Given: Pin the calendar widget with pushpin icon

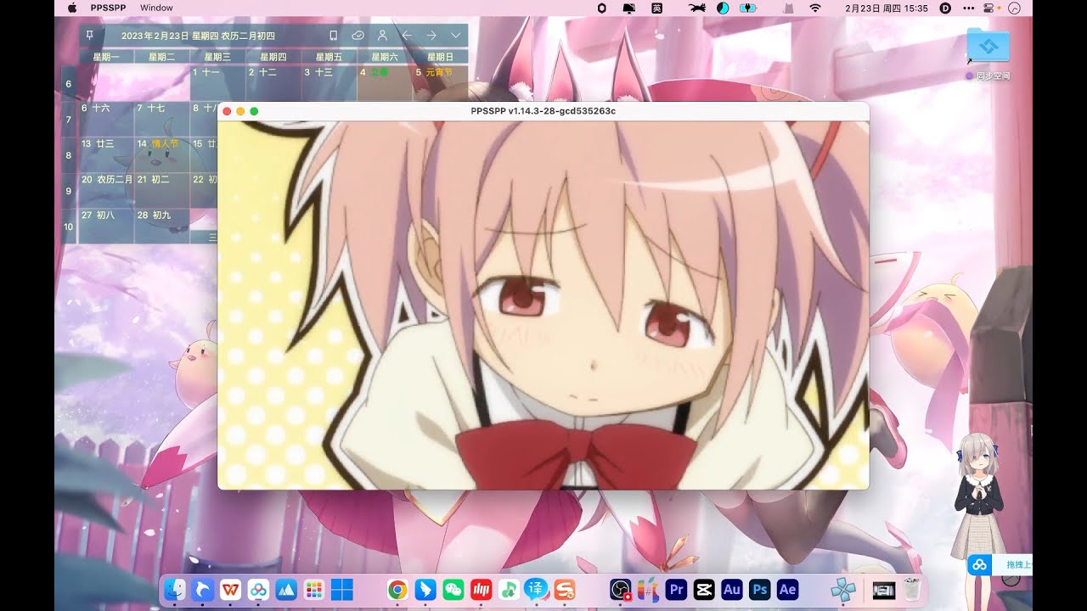Looking at the screenshot, I should coord(90,35).
